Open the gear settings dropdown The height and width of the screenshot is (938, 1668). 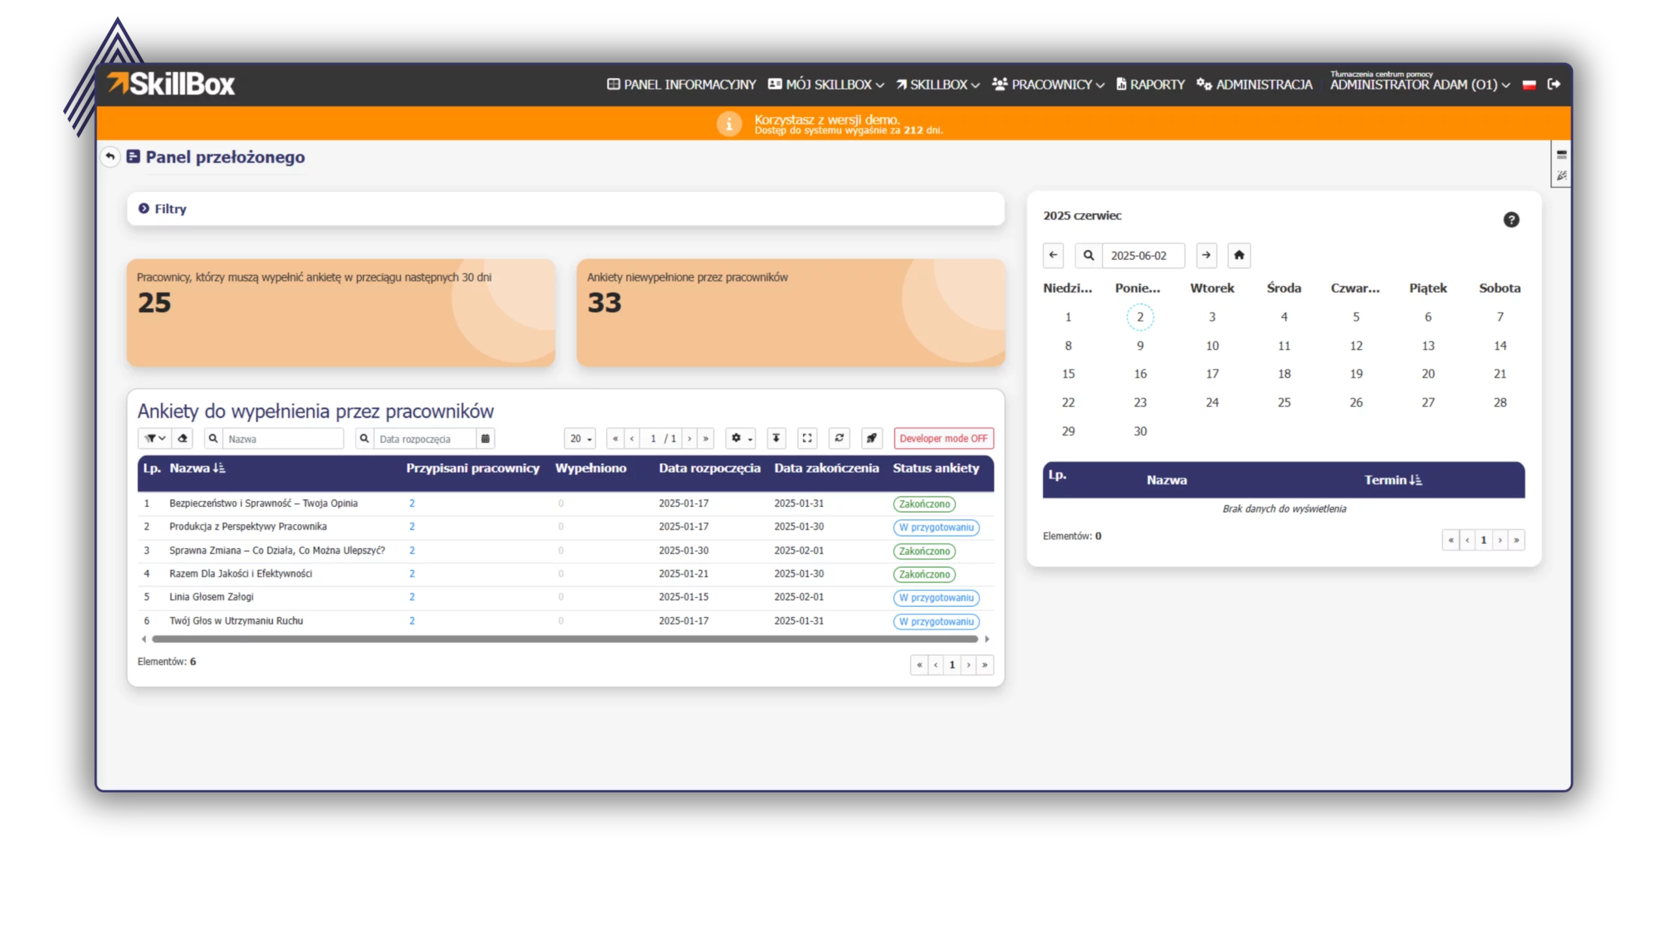(741, 438)
